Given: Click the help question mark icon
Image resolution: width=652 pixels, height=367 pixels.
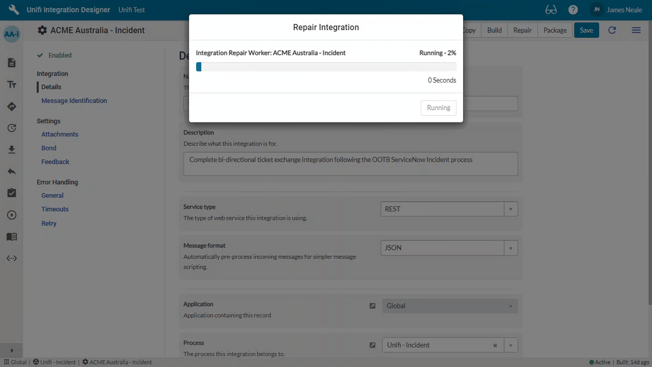Looking at the screenshot, I should pos(573,9).
